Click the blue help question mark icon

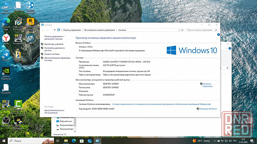click(218, 34)
